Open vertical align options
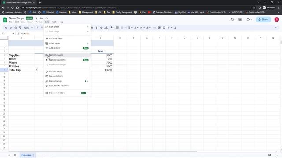Viewport: 282px width, 158px height. [x=136, y=28]
